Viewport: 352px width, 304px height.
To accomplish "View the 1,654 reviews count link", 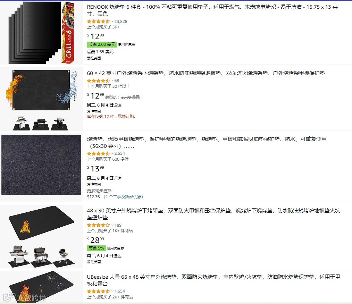I will click(120, 291).
